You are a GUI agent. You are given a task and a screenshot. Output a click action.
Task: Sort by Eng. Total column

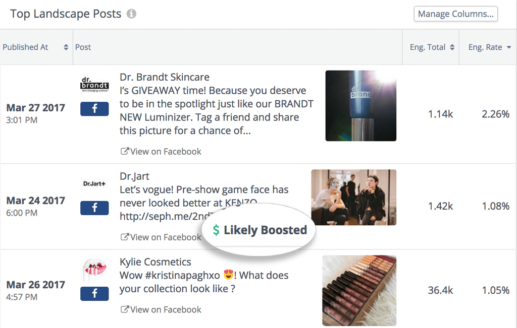[432, 47]
